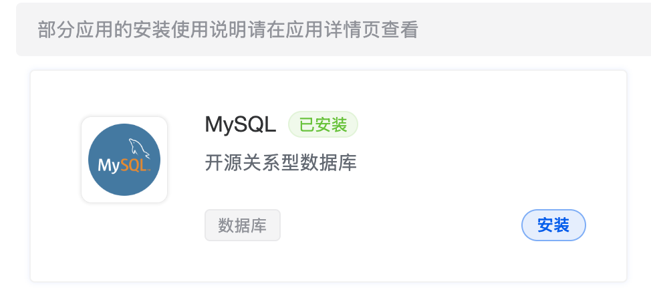651x294 pixels.
Task: Click the green 已安装 status badge
Action: 323,125
